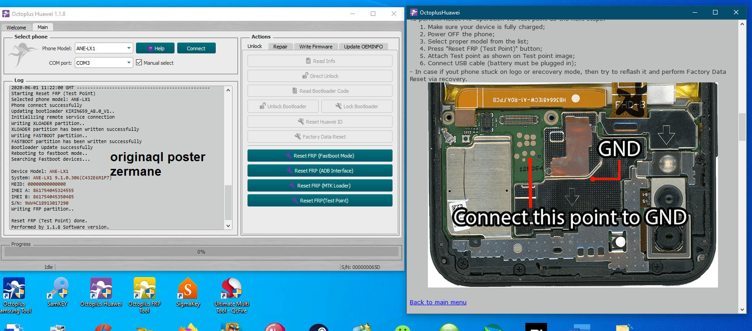Switch to the Main tab
Image resolution: width=752 pixels, height=331 pixels.
[43, 27]
